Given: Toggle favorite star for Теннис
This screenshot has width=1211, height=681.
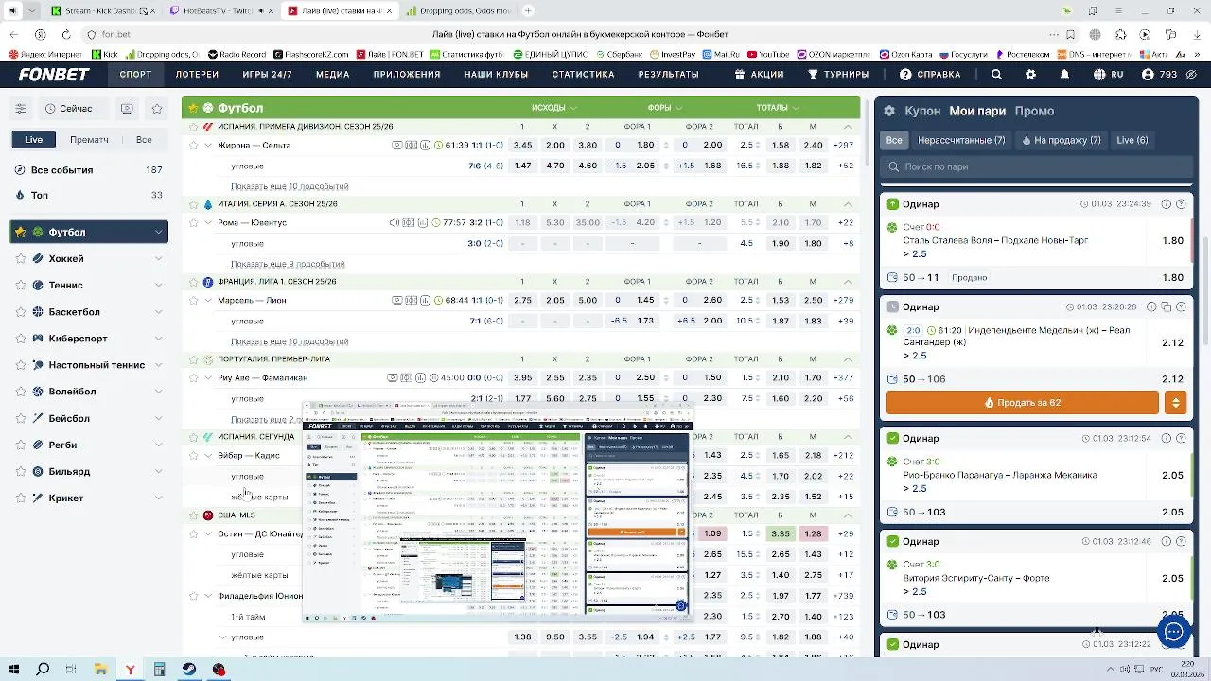Looking at the screenshot, I should point(22,285).
